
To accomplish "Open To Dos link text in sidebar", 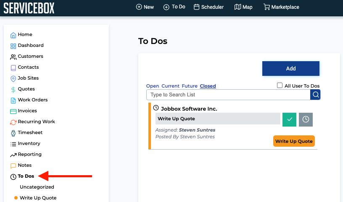I will tap(26, 176).
